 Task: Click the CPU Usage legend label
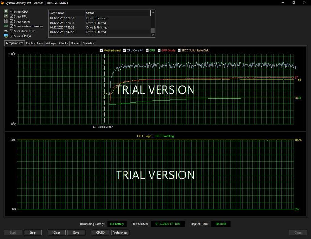click(x=144, y=136)
